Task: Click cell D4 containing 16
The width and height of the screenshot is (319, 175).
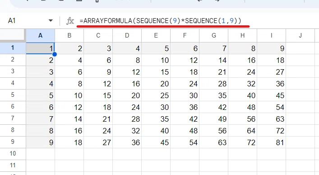Action: tap(127, 83)
